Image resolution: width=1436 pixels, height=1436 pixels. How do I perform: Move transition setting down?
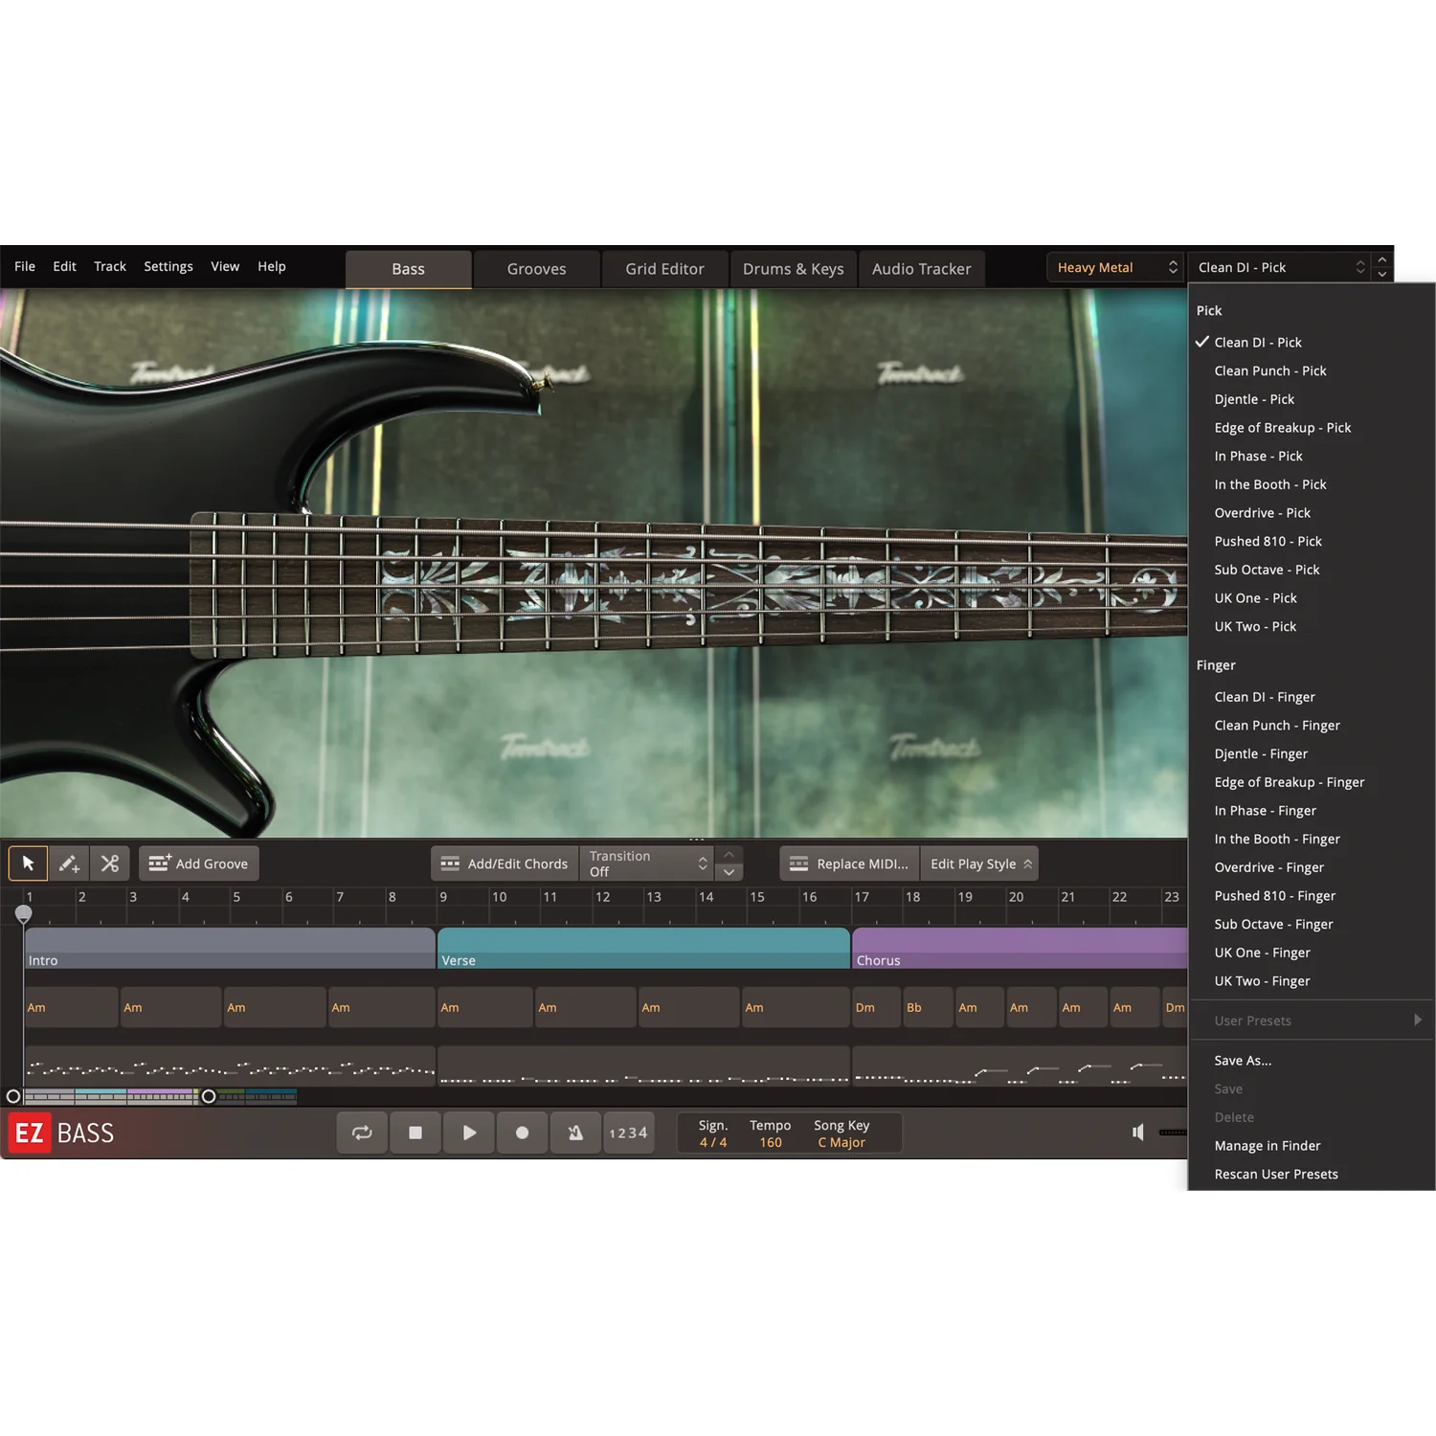(729, 872)
